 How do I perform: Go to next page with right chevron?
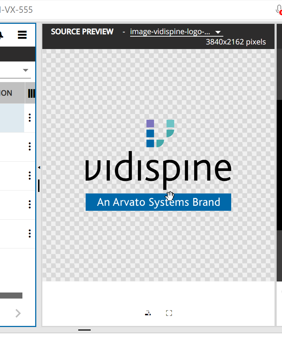coord(18,313)
